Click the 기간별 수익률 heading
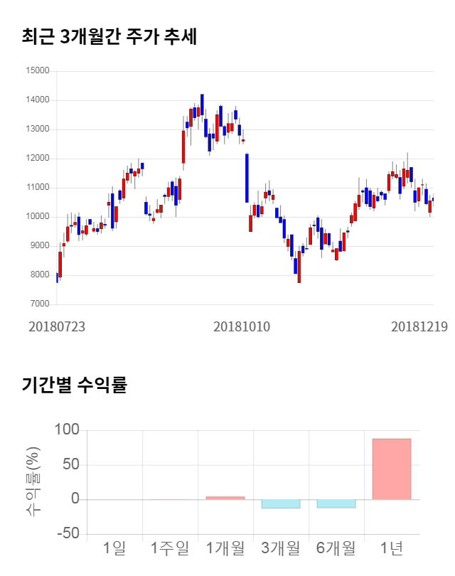The height and width of the screenshot is (576, 455). click(x=74, y=385)
